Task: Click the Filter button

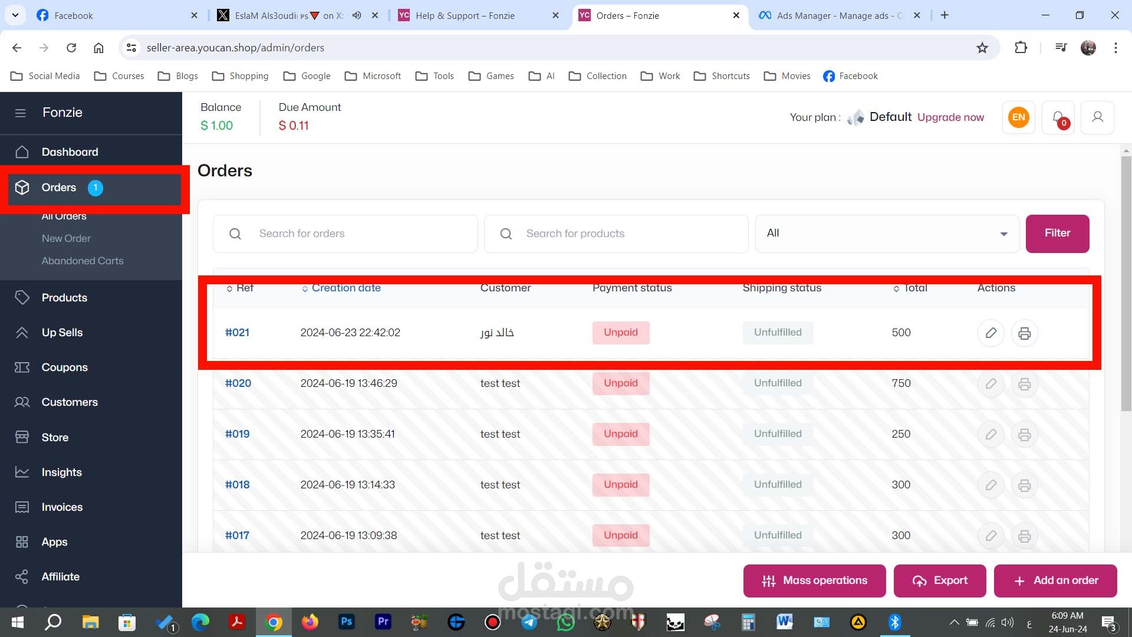Action: [1057, 234]
